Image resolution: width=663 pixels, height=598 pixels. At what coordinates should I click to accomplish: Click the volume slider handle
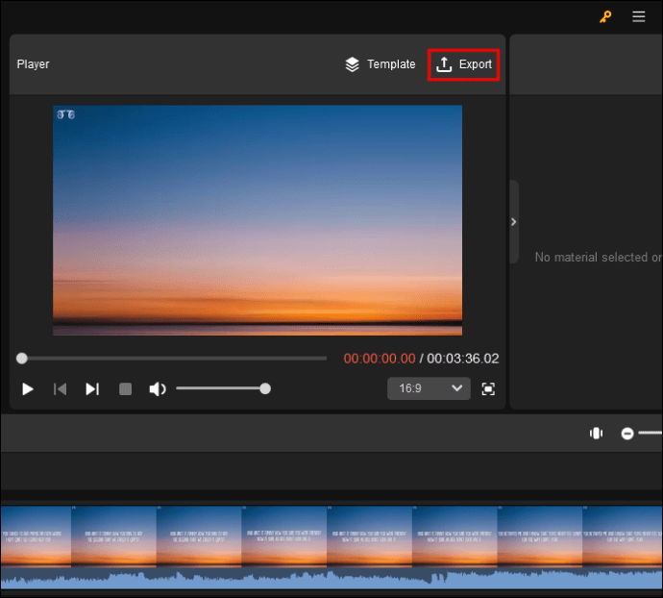tap(265, 388)
